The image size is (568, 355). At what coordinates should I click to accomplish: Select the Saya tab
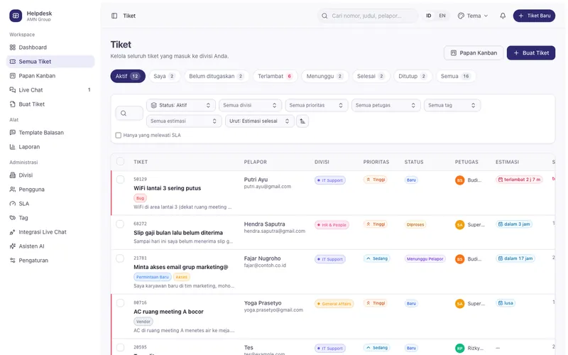165,76
